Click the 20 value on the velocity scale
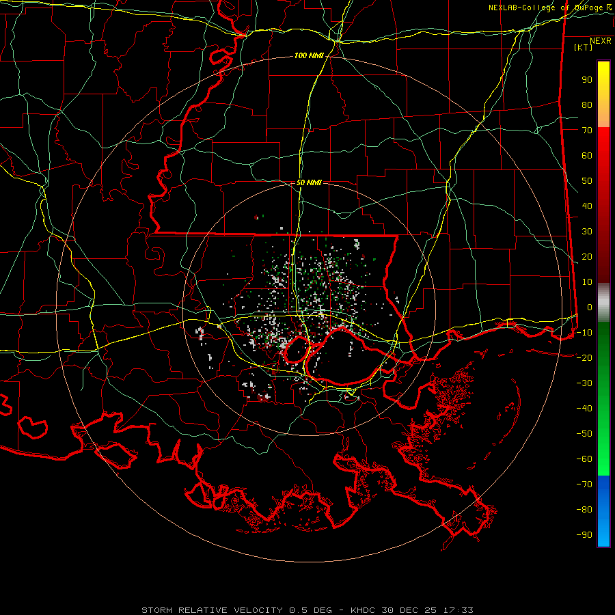Viewport: 615px width, 615px height. (587, 257)
